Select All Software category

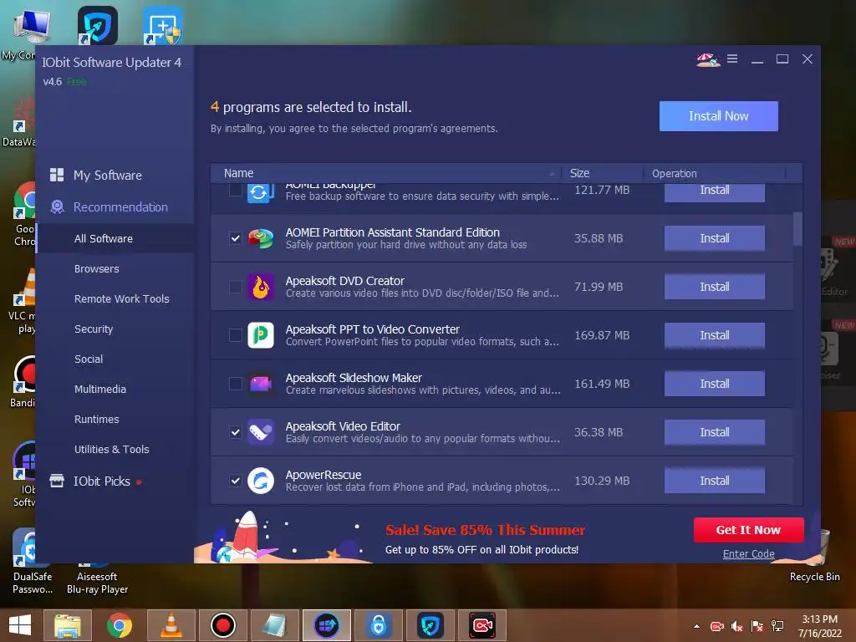tap(104, 238)
